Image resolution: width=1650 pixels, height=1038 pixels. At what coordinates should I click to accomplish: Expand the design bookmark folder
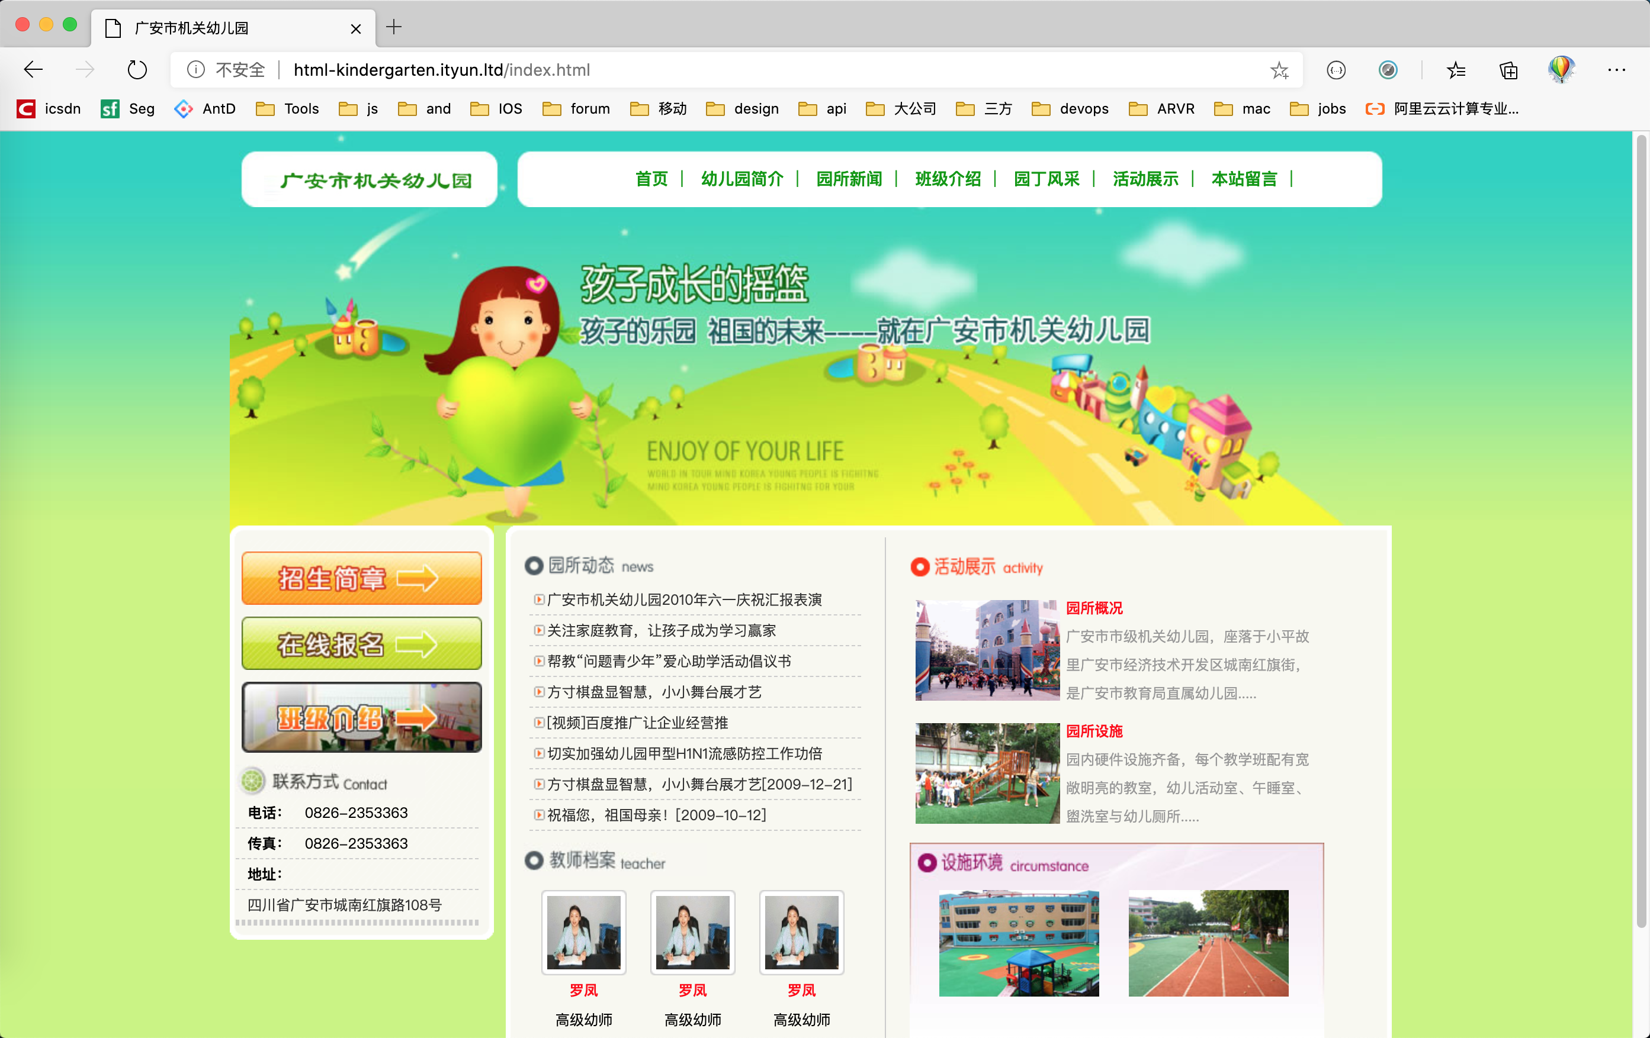tap(743, 108)
